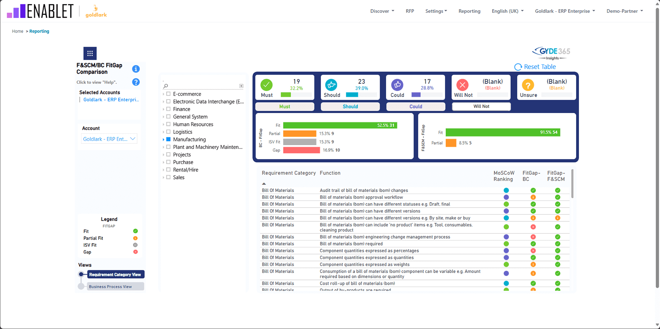The width and height of the screenshot is (660, 329).
Task: Expand the Discover menu dropdown
Action: [x=382, y=11]
